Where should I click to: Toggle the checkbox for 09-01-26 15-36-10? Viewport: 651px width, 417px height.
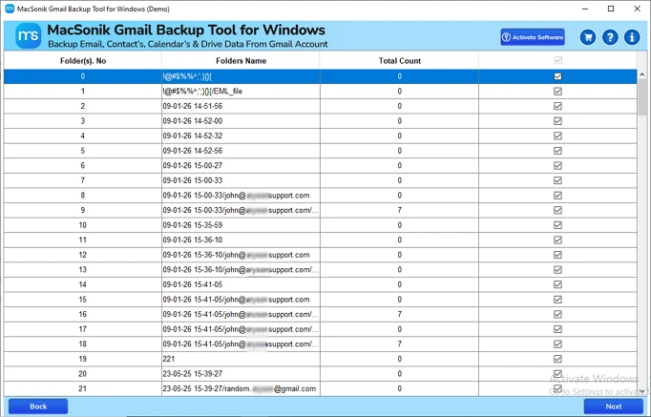point(558,240)
